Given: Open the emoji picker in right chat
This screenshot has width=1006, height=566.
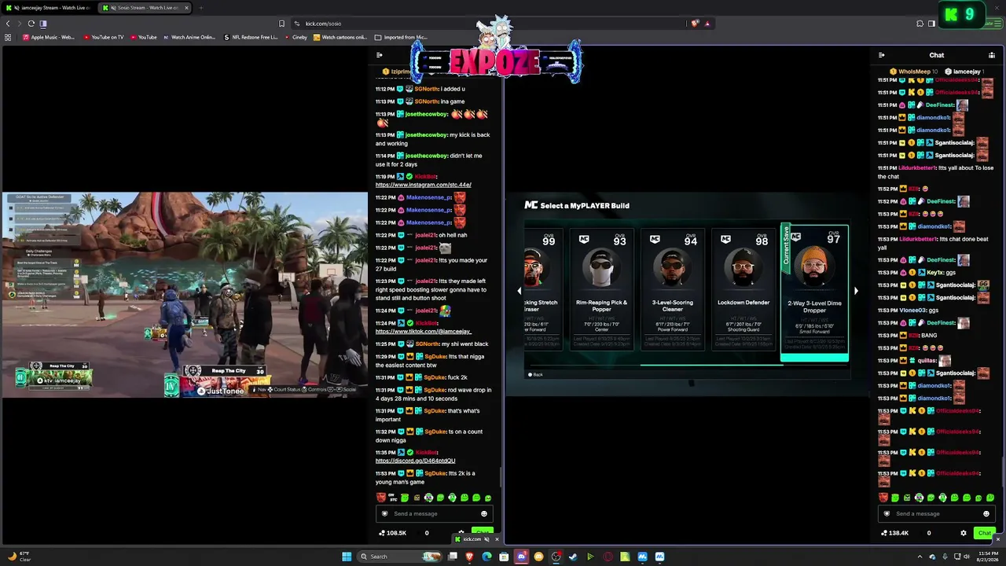Looking at the screenshot, I should (986, 513).
